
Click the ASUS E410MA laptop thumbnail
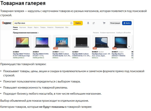42,42
